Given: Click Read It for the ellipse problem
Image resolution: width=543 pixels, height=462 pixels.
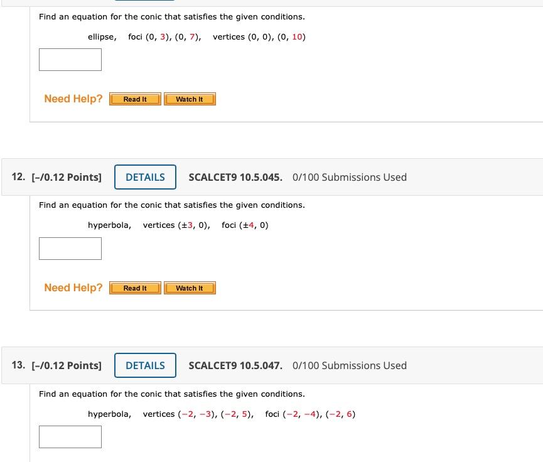Looking at the screenshot, I should [134, 99].
